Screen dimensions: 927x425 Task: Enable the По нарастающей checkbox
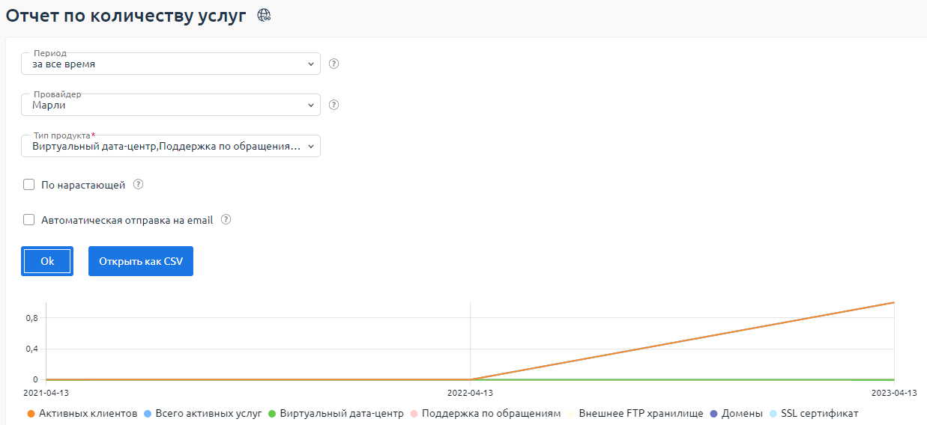(x=29, y=185)
